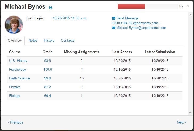Viewport: 194px width, 131px height.
Task: Select the Overview tab
Action: point(15,41)
